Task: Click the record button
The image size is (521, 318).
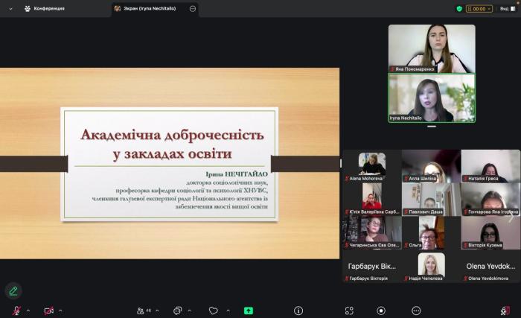Action: click(x=381, y=311)
